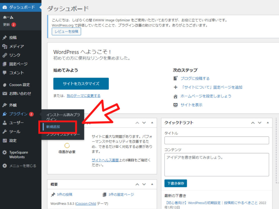
Task: Click the コンテンツ text area
Action: pos(217,165)
